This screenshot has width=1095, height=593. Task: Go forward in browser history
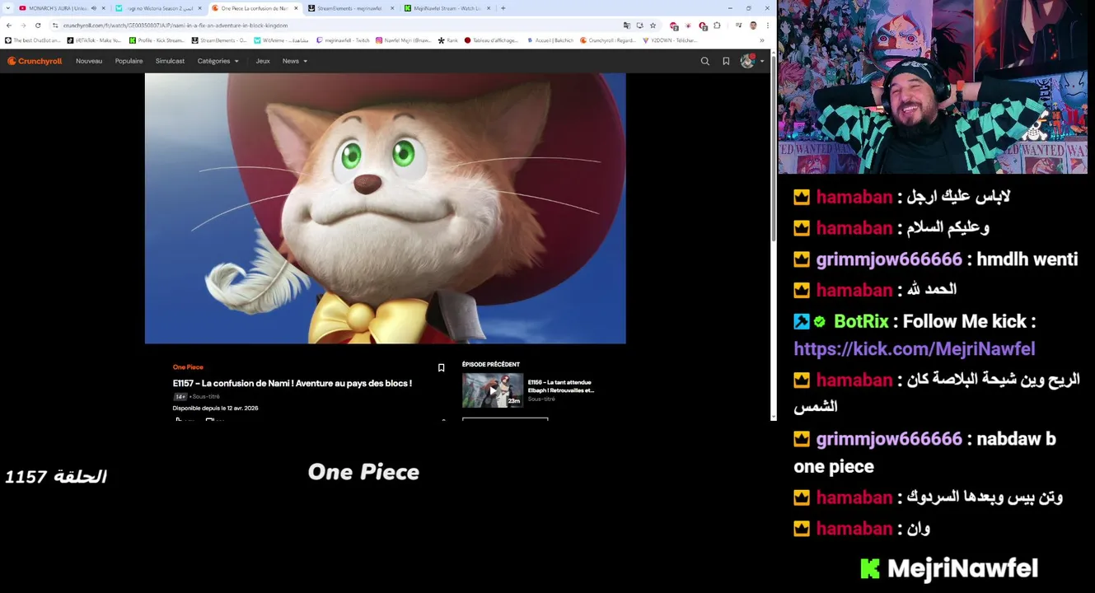pyautogui.click(x=23, y=26)
